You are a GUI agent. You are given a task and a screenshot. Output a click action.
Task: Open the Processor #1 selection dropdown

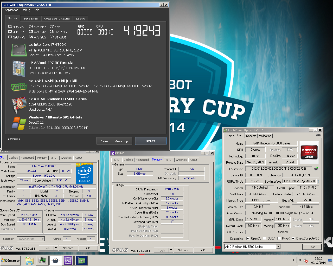(42, 239)
